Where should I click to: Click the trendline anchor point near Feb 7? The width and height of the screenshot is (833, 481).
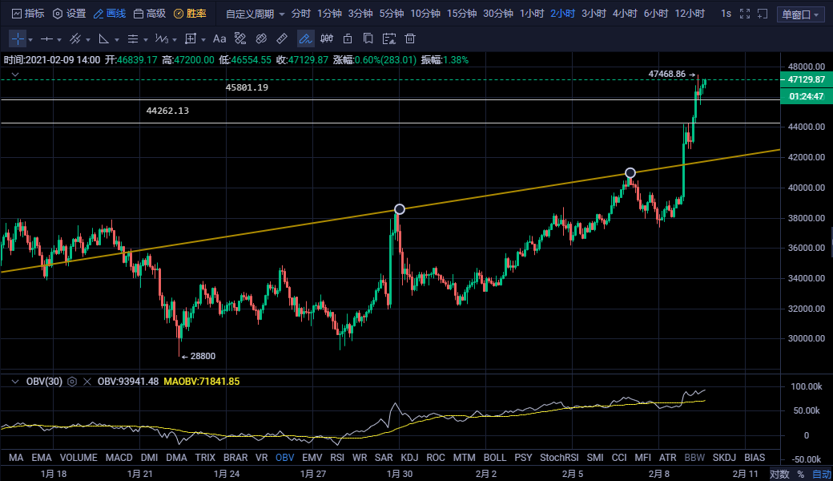[630, 172]
